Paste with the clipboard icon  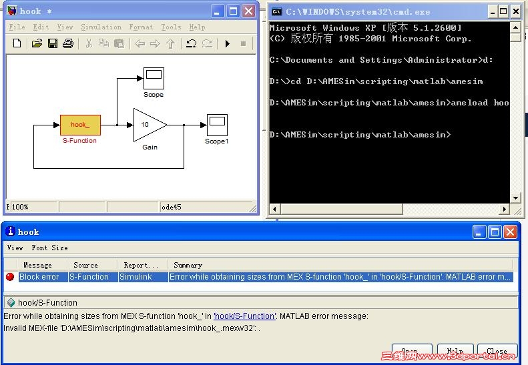click(119, 43)
